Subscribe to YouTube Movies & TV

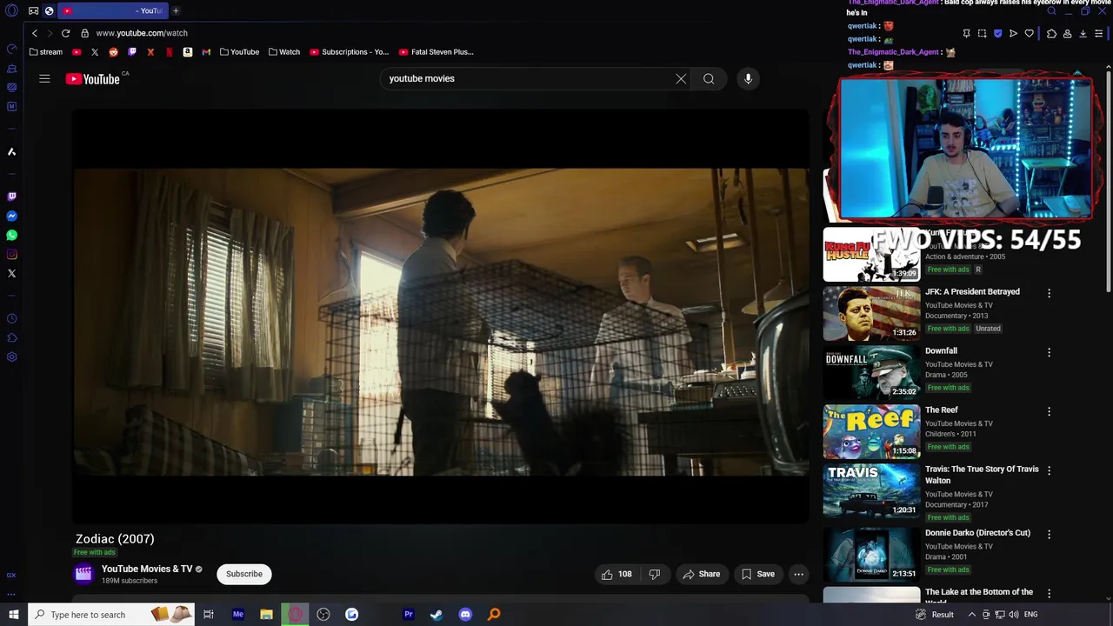click(244, 574)
